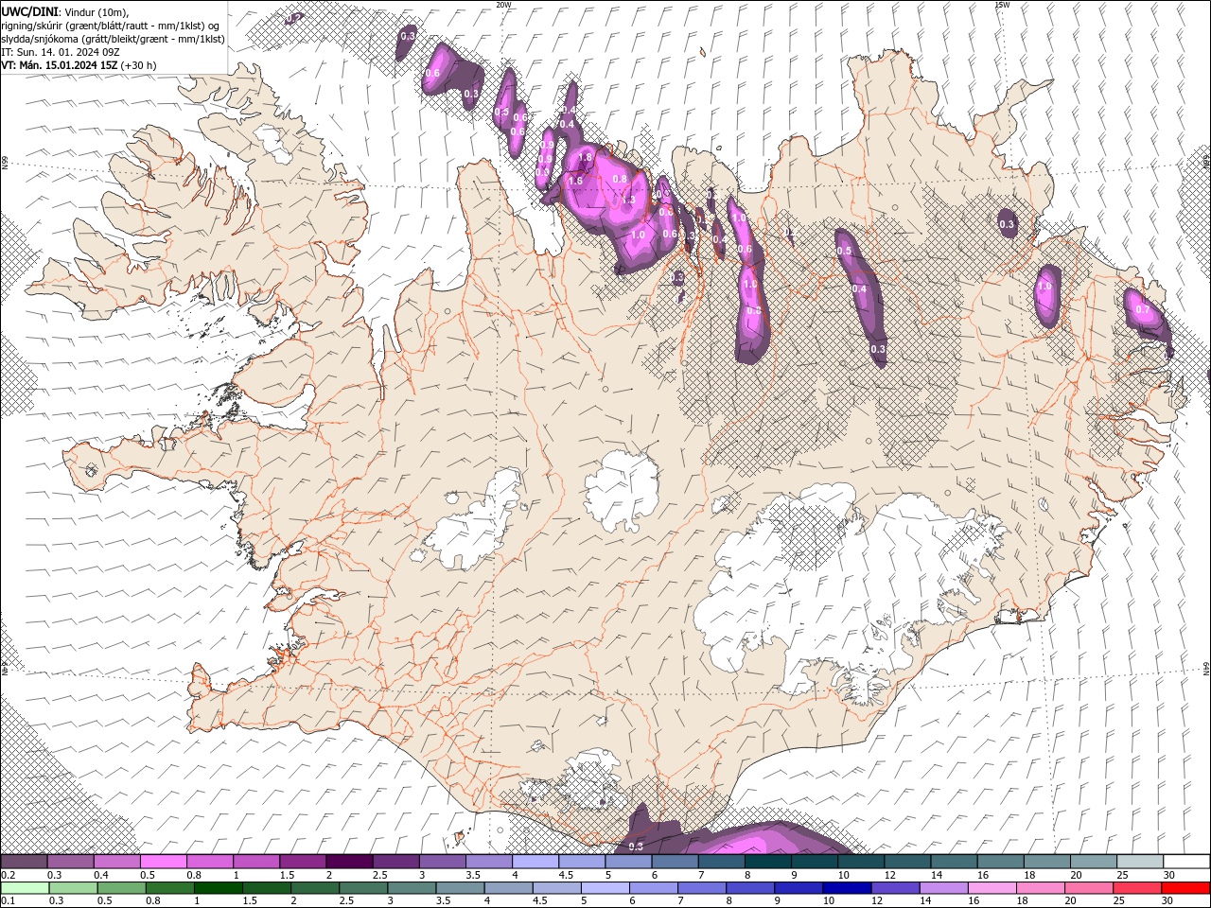Click the 15W longitude label
1211x908 pixels.
click(1002, 5)
